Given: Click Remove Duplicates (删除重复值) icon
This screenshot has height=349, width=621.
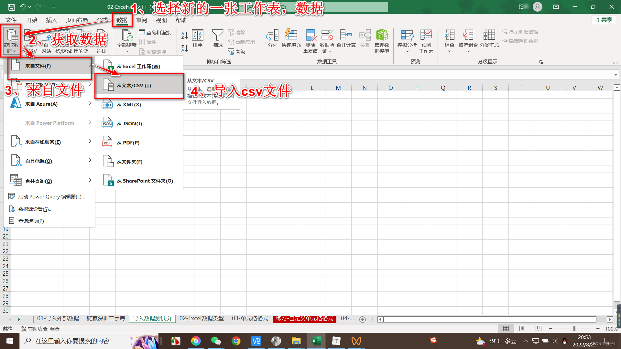Looking at the screenshot, I should tap(310, 36).
